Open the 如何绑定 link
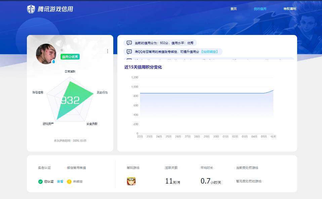The height and width of the screenshot is (199, 322). [x=209, y=51]
